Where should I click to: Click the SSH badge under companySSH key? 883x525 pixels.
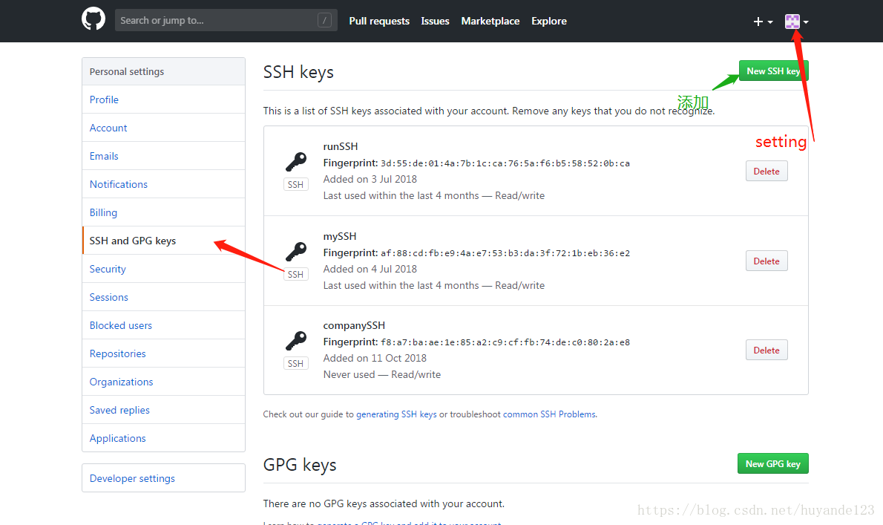295,363
